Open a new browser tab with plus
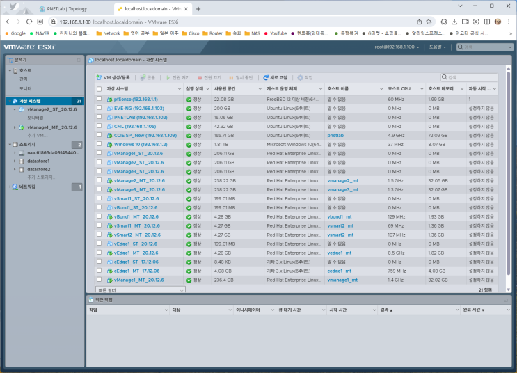 pyautogui.click(x=198, y=9)
